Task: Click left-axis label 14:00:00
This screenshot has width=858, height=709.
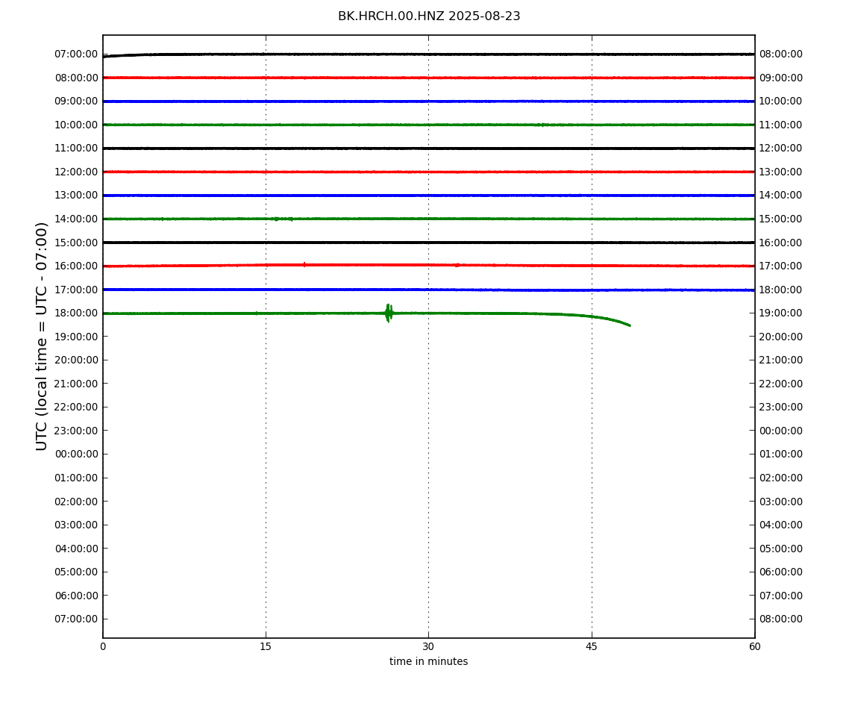Action: click(77, 219)
